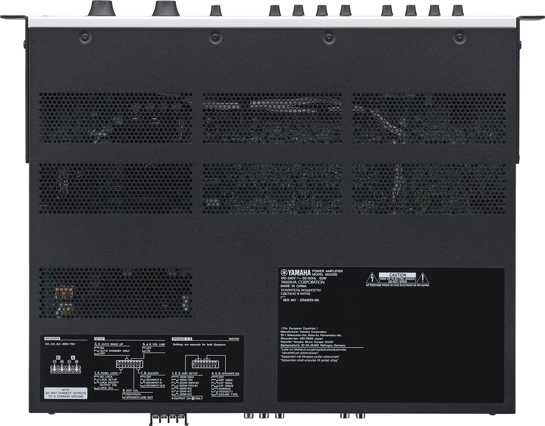Click the exclamation mark warning triangle
This screenshot has width=545, height=426.
coord(422,278)
